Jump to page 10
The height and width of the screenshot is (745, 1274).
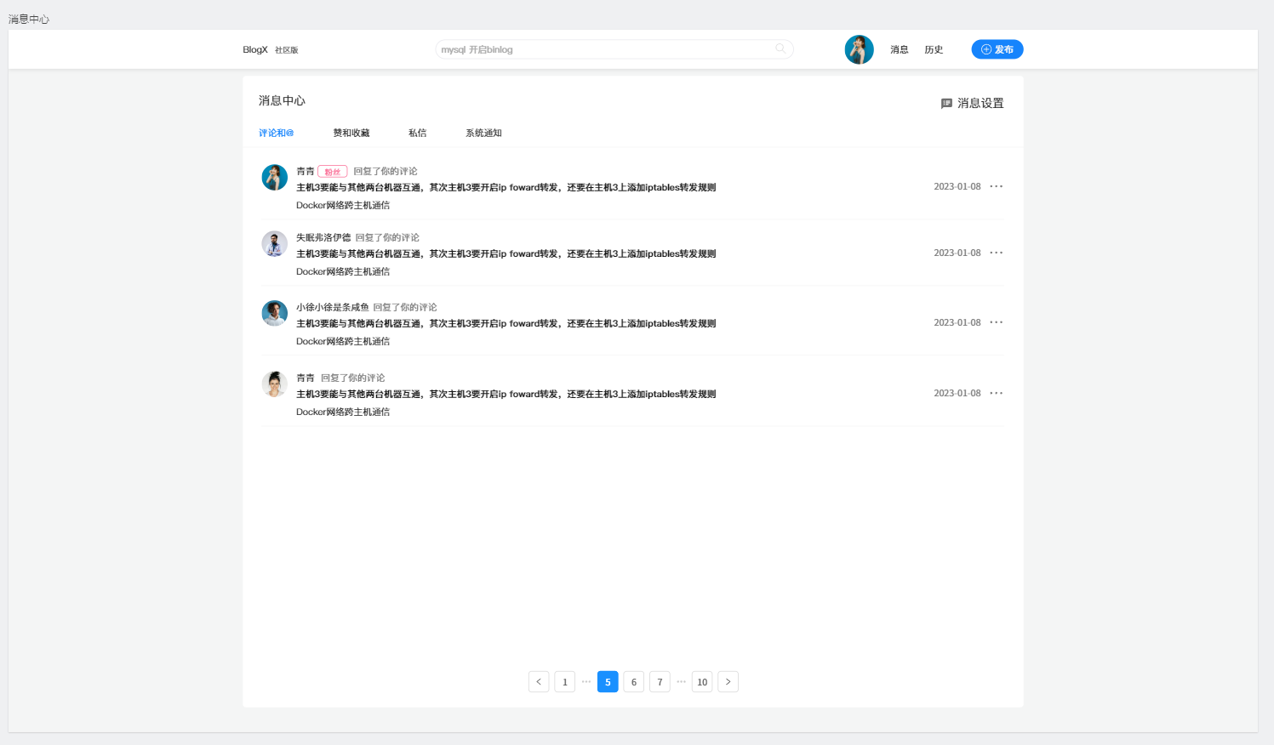702,682
